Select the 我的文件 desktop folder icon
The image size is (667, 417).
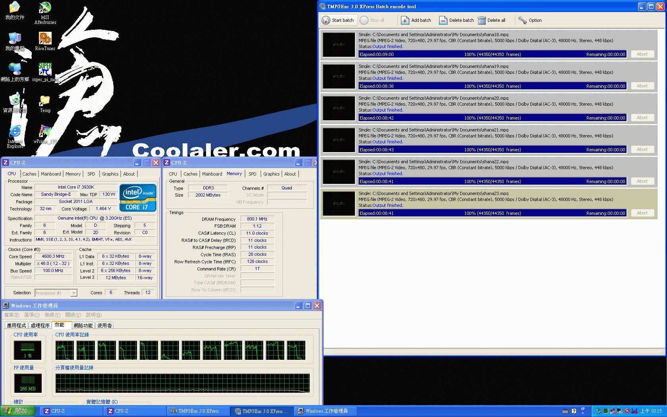pos(15,10)
